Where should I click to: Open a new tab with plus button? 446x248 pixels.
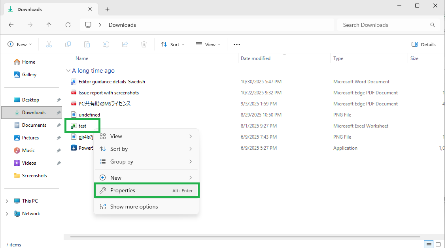107,9
